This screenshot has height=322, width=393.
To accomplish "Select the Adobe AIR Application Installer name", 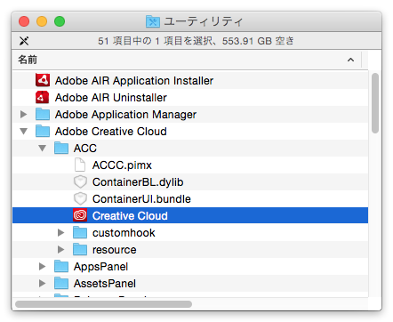I will pos(134,81).
